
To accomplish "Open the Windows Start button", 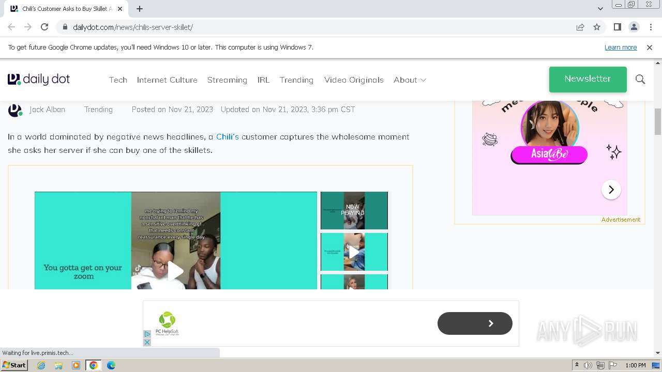I will click(14, 365).
